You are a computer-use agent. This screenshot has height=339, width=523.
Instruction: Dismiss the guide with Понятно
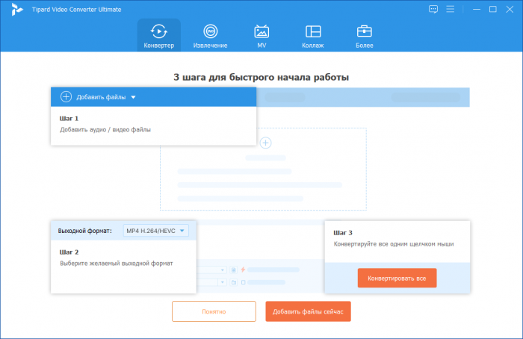[x=214, y=311]
